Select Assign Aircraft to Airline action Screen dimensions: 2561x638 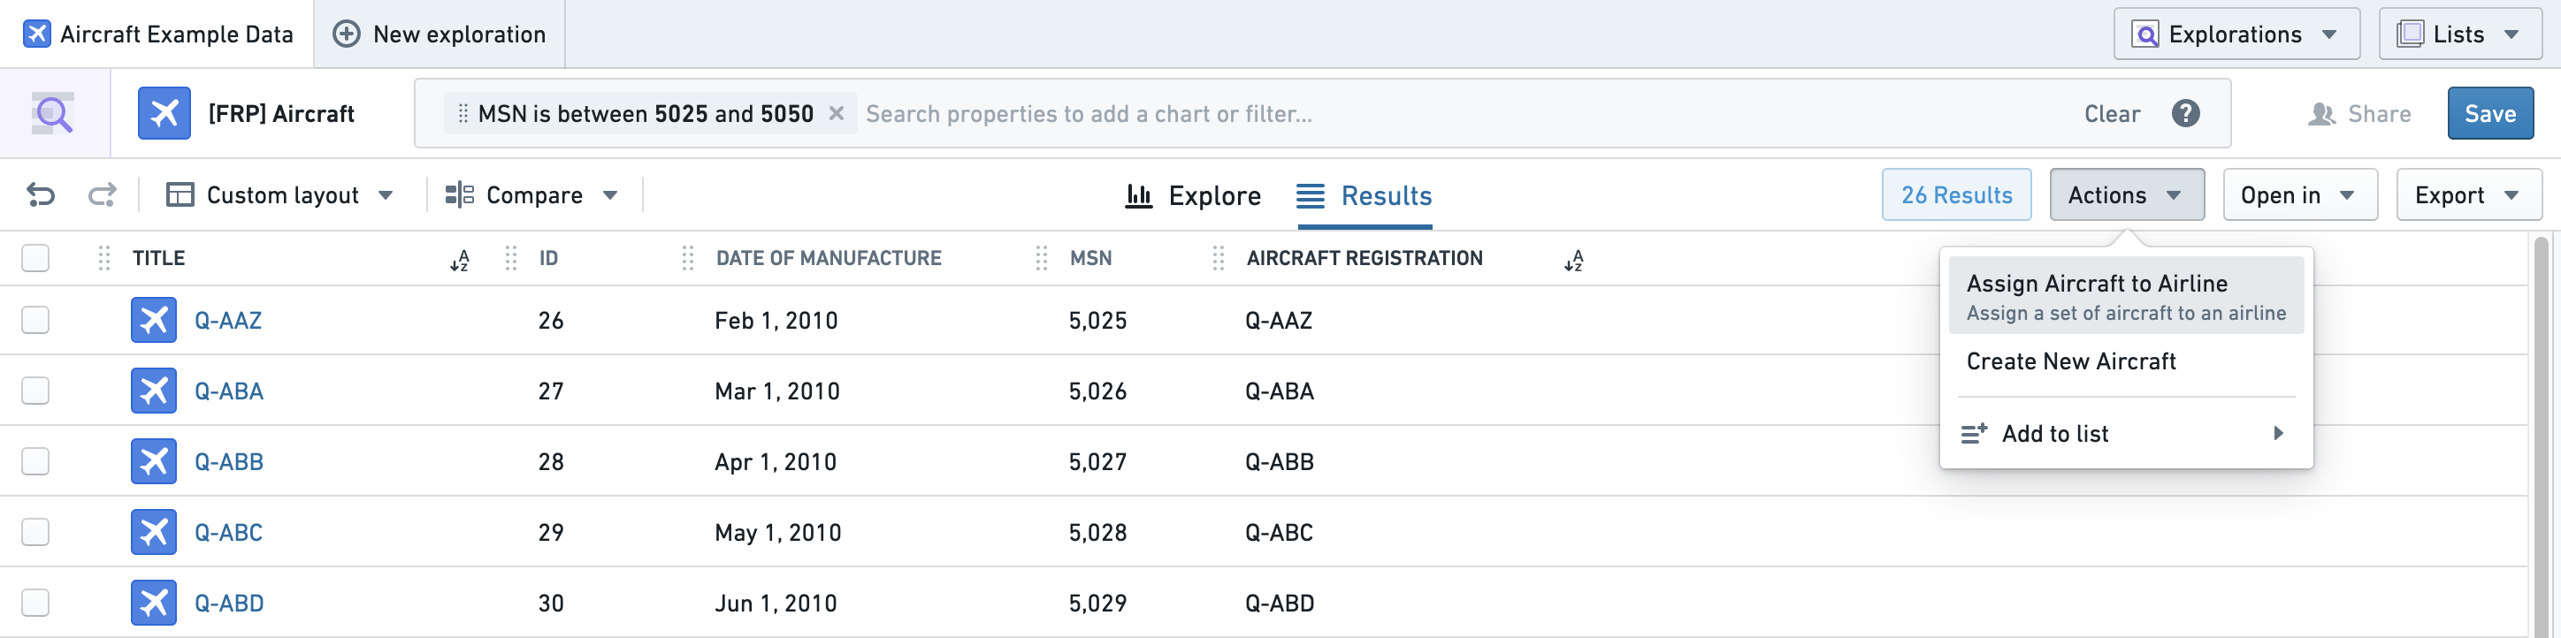(2126, 296)
